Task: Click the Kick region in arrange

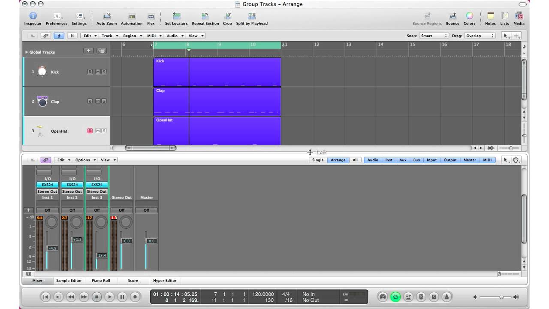Action: [x=217, y=72]
